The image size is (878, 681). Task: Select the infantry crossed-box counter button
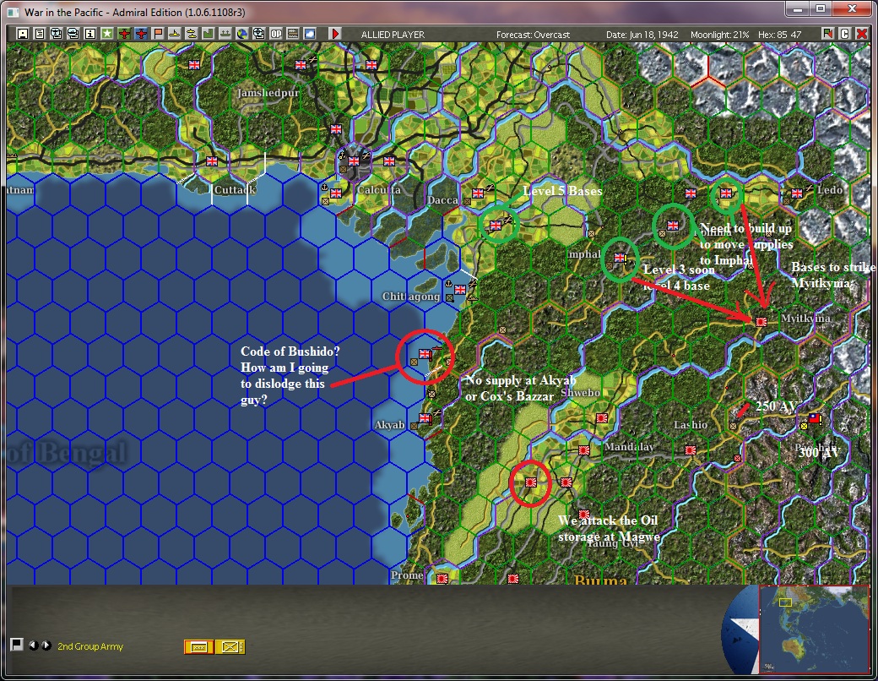pyautogui.click(x=230, y=647)
